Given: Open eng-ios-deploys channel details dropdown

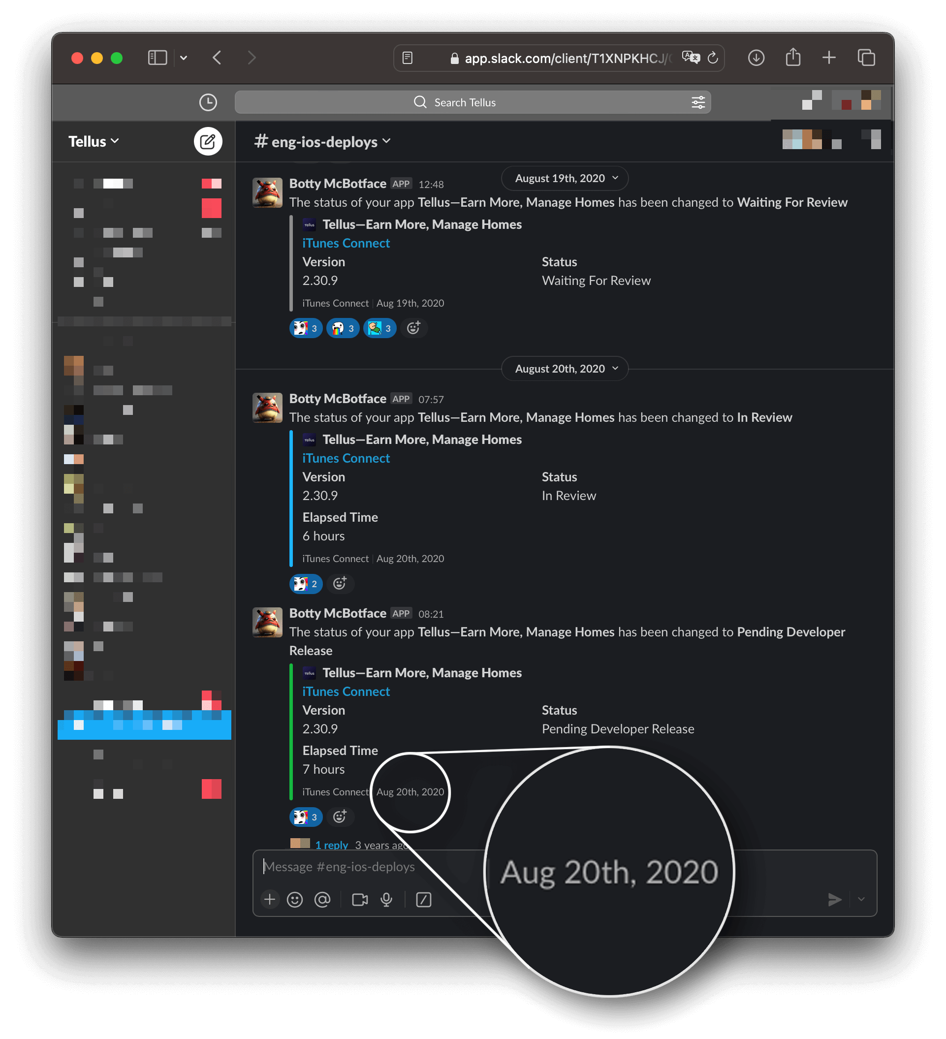Looking at the screenshot, I should (x=322, y=142).
